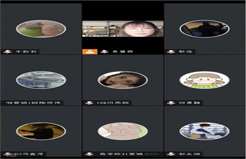The image size is (246, 159).
Task: Click muted mic icon beside 何晨静
Action: [x=171, y=103]
